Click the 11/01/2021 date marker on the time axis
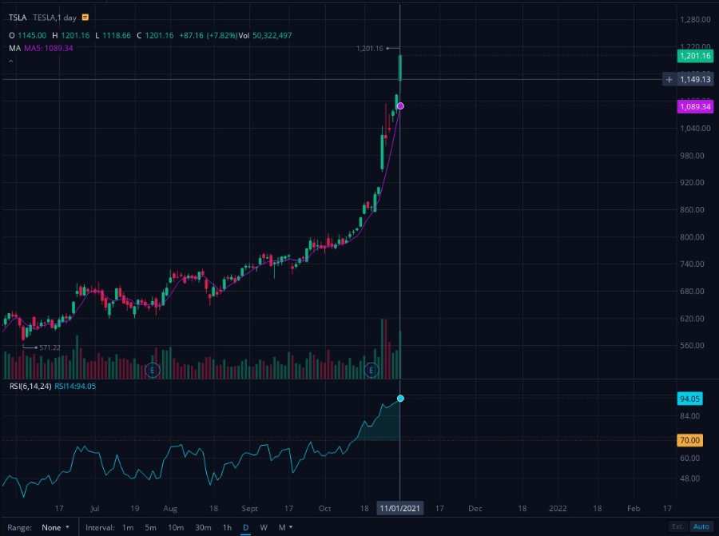The height and width of the screenshot is (536, 719). click(x=400, y=508)
